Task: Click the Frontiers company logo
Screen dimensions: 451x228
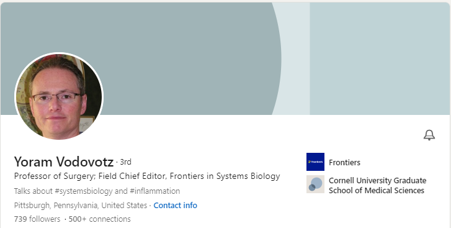Action: [315, 162]
